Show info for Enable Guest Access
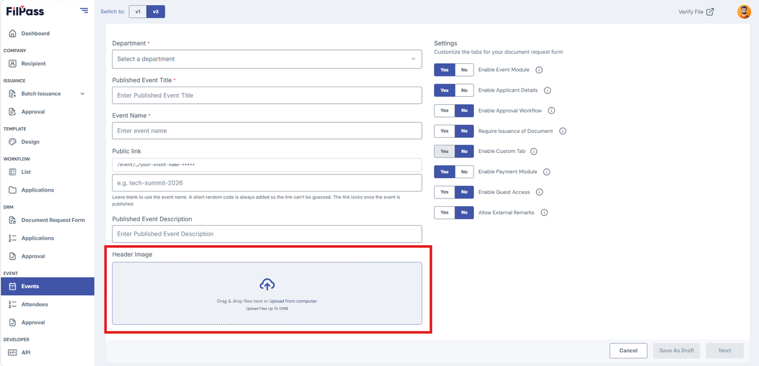Screen dimensions: 759x366 (x=541, y=192)
